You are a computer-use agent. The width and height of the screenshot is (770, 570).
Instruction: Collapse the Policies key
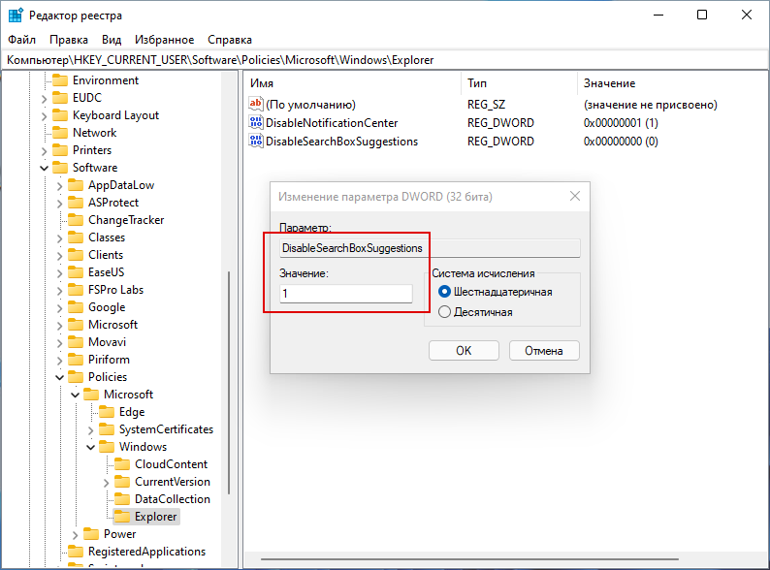60,377
